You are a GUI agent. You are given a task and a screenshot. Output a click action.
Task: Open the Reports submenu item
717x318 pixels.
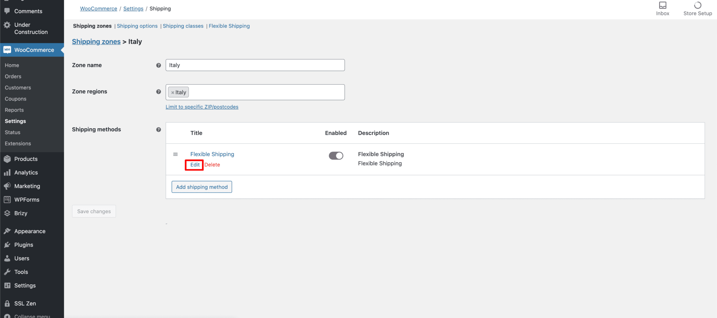click(x=14, y=110)
